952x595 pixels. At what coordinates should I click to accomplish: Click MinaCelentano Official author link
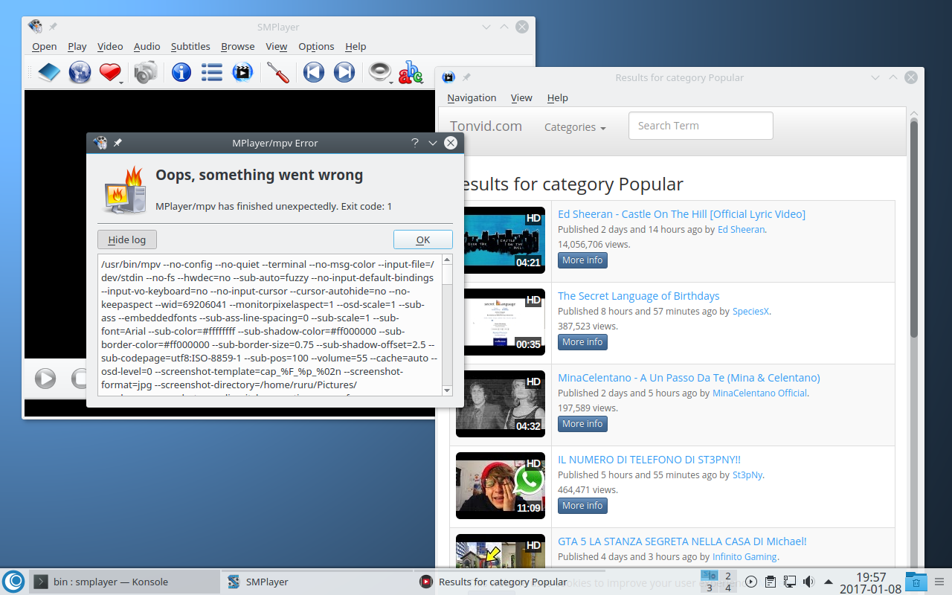759,393
